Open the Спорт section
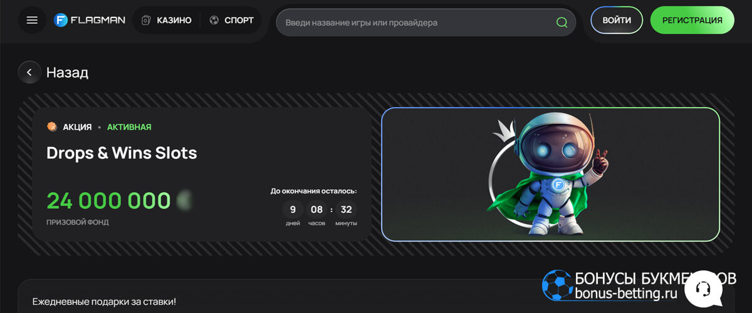752x313 pixels. [231, 20]
